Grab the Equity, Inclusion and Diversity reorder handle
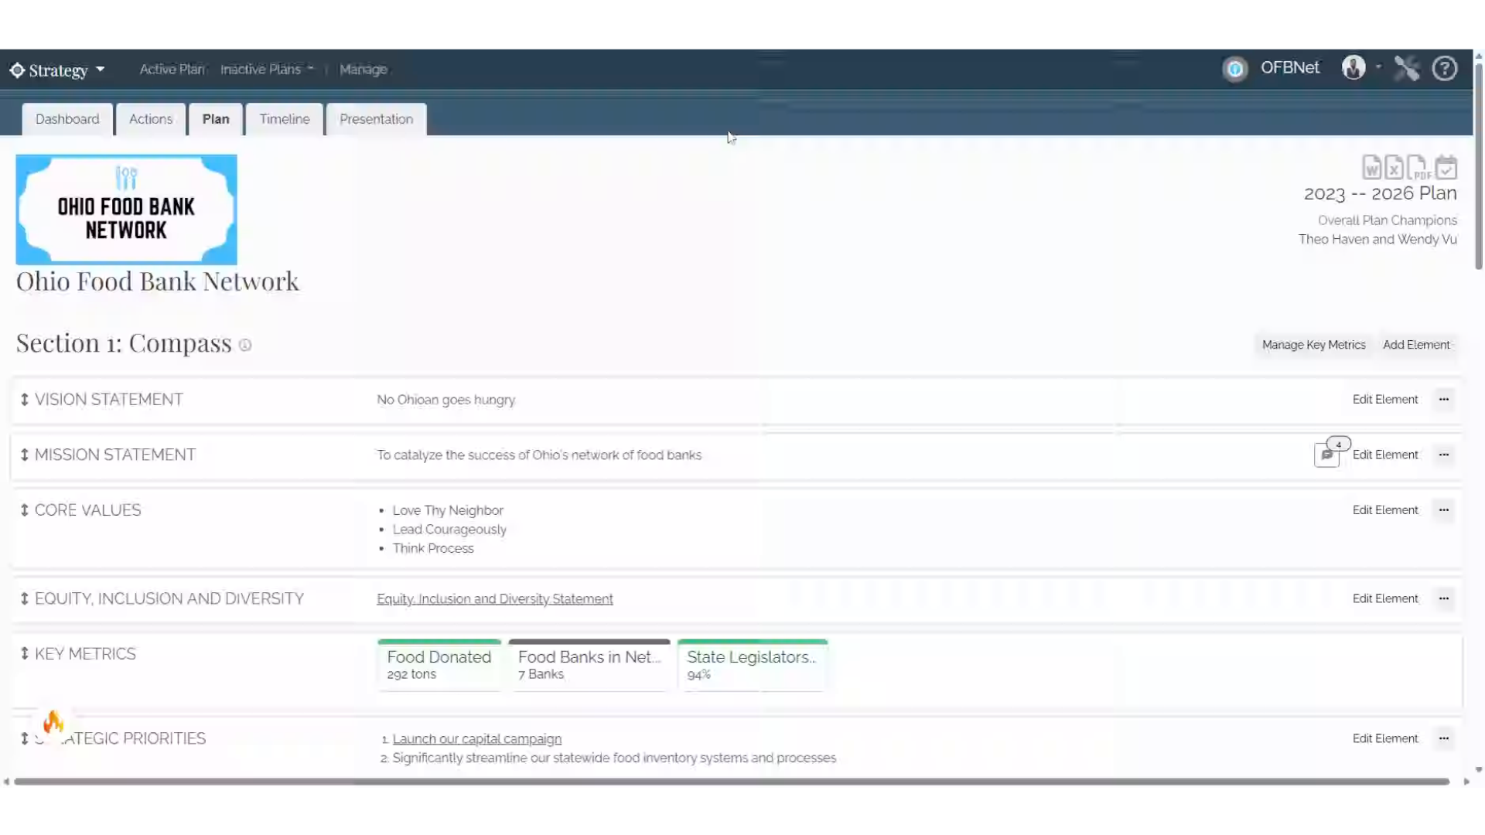The image size is (1485, 835). tap(25, 598)
